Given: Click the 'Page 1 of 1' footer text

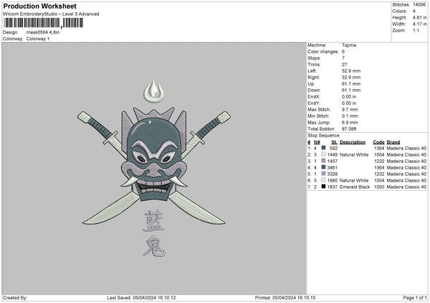Looking at the screenshot, I should pyautogui.click(x=415, y=297).
